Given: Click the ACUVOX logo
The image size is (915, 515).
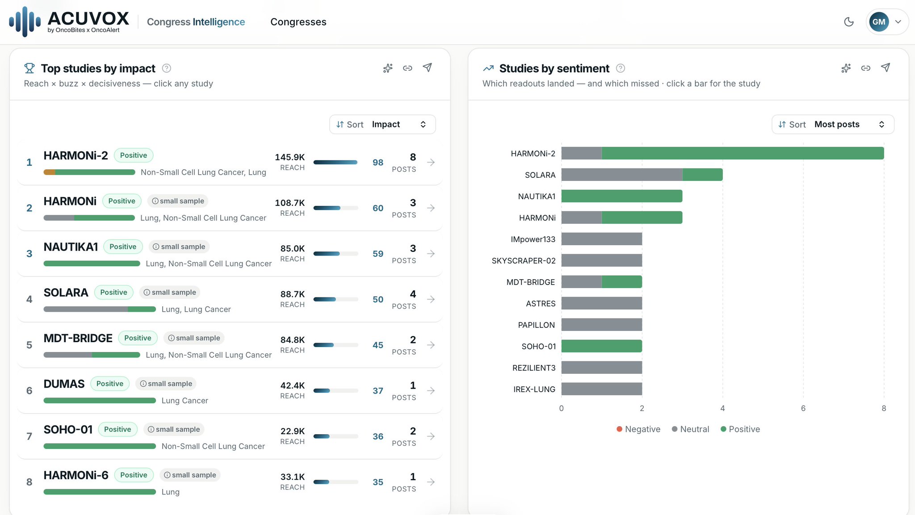Looking at the screenshot, I should point(69,21).
